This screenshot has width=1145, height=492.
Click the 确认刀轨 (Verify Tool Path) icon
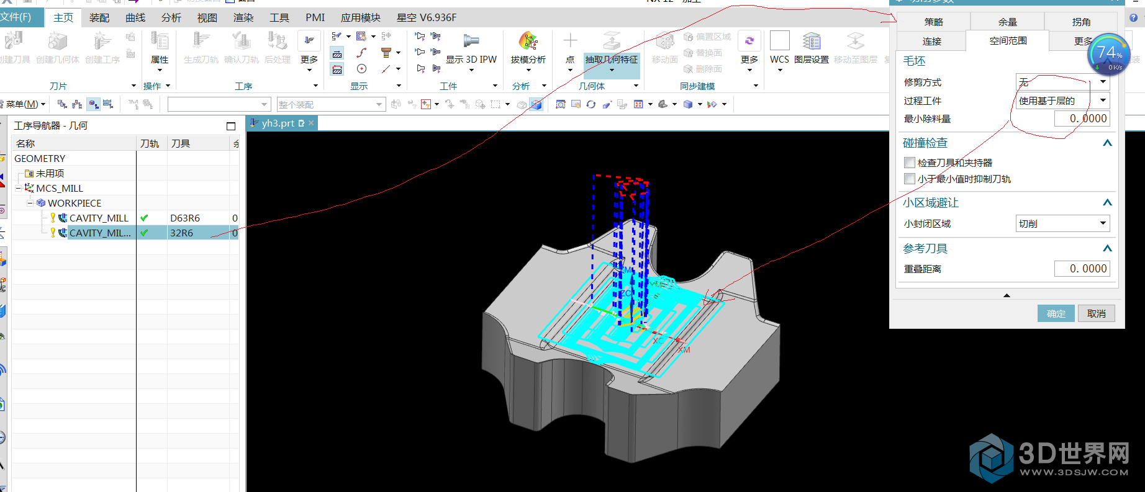241,42
